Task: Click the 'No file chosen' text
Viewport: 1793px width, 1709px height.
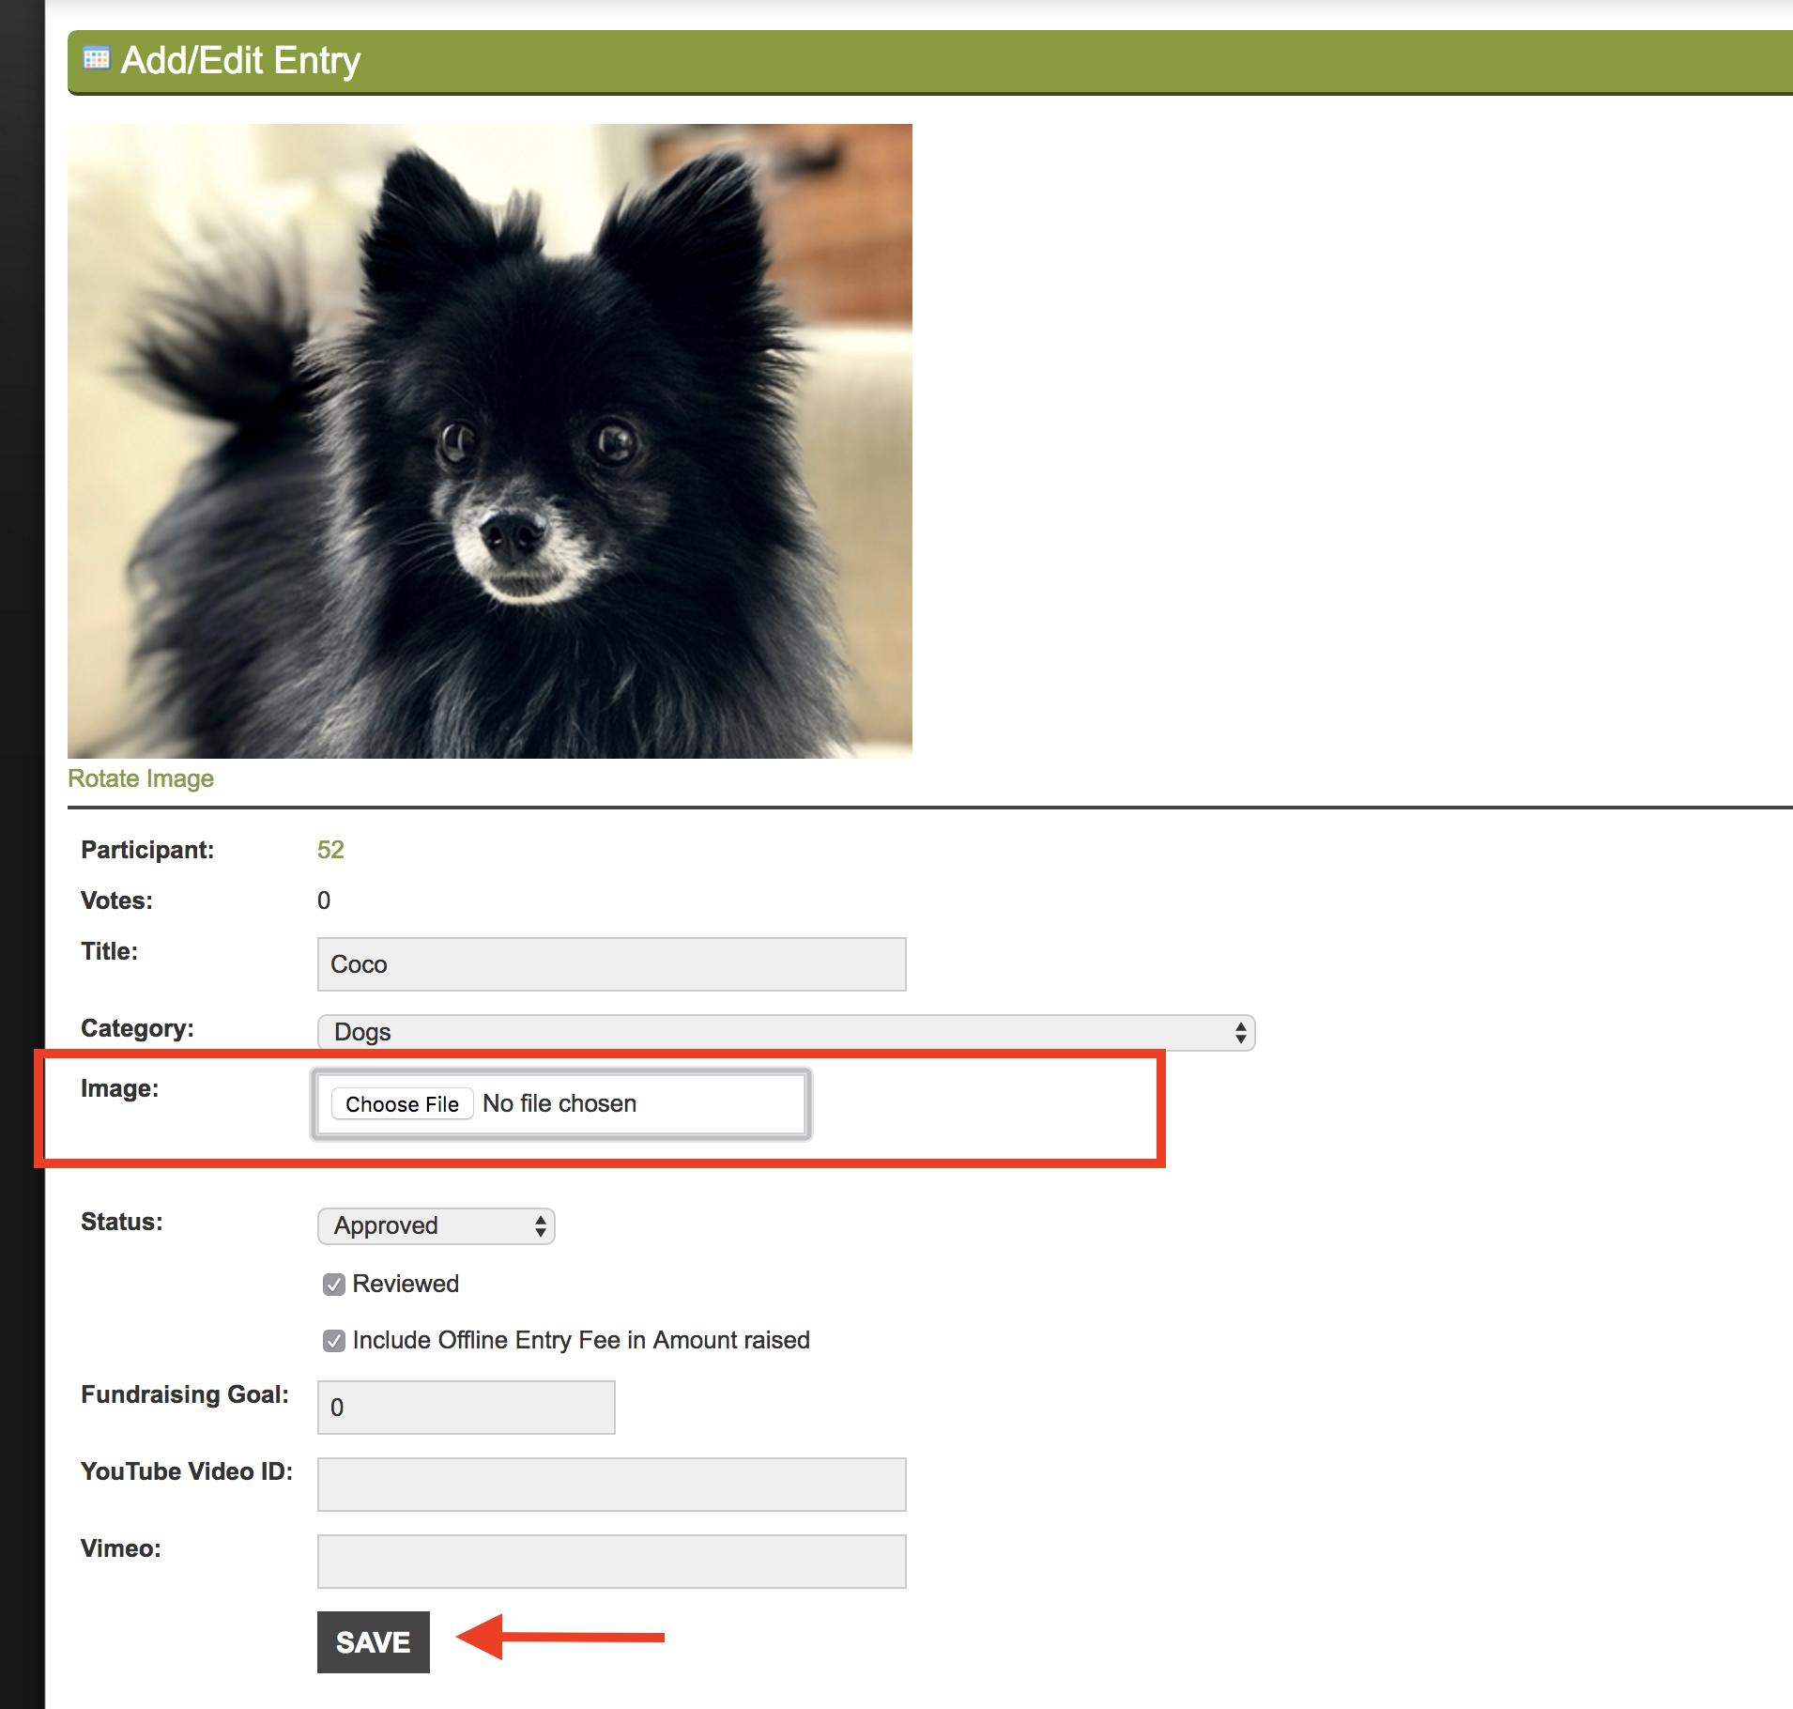Action: [559, 1103]
